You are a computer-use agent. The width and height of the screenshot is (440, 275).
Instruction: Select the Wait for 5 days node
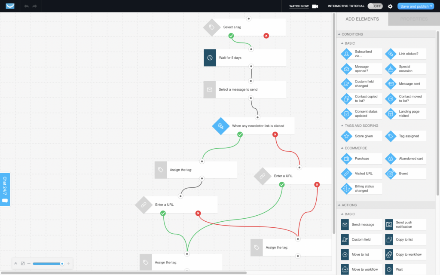tap(245, 58)
